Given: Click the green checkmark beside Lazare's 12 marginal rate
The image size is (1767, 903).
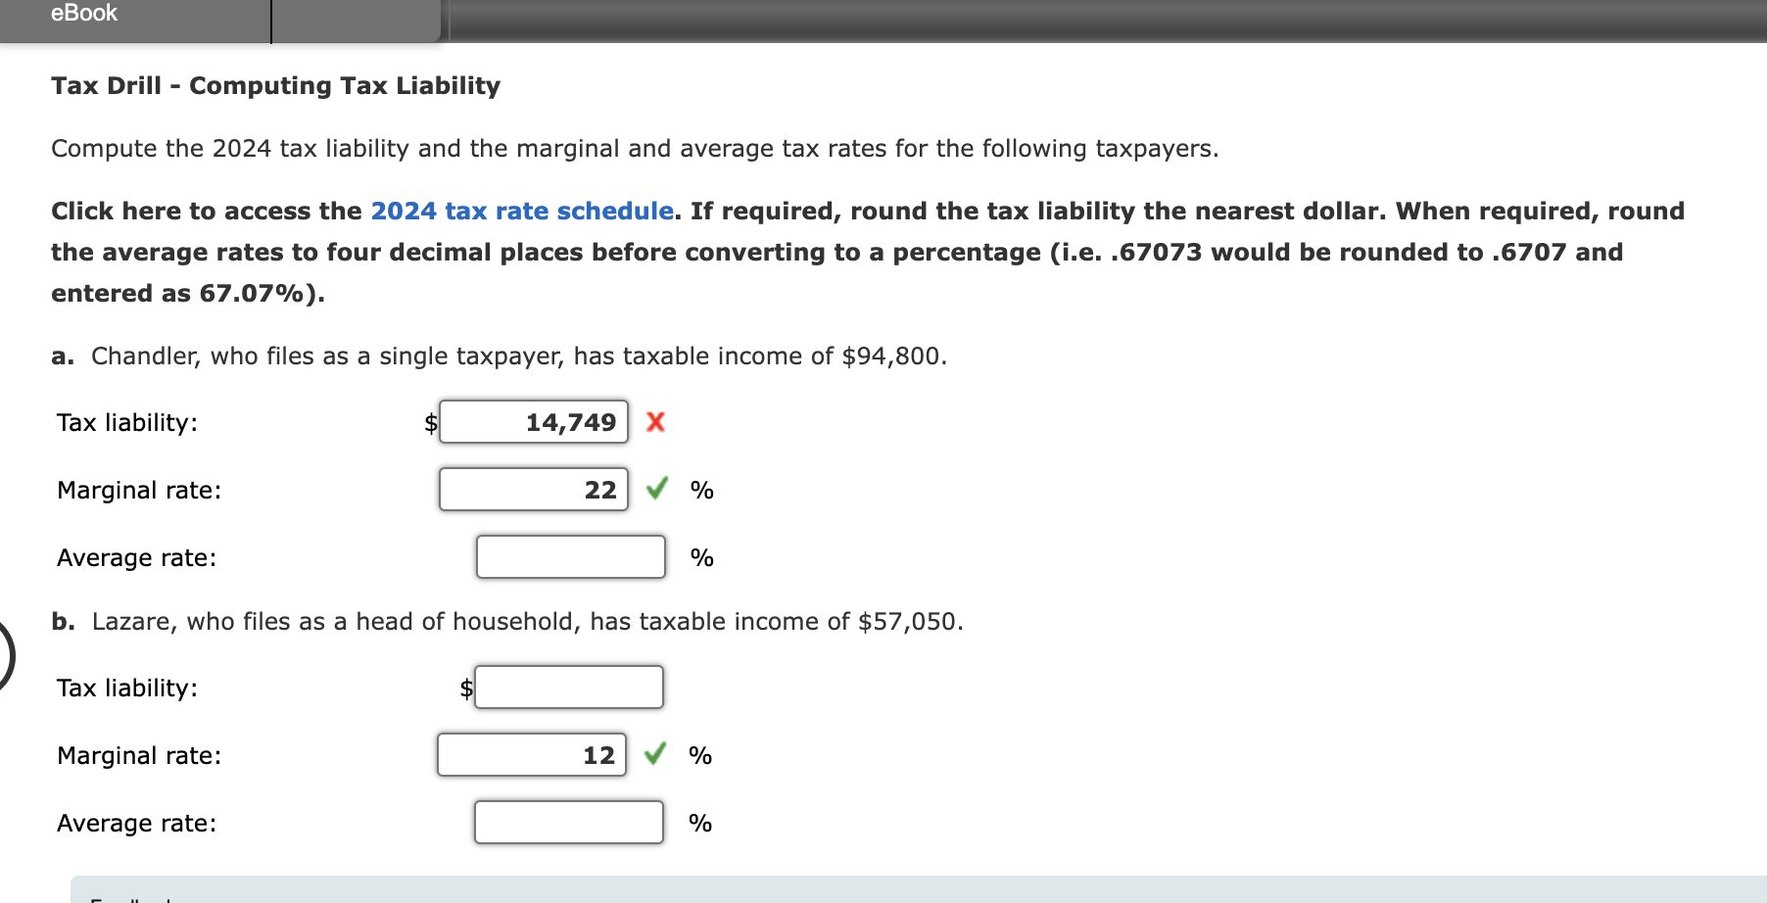Looking at the screenshot, I should [658, 754].
